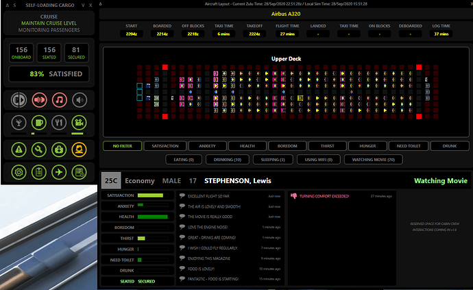The width and height of the screenshot is (473, 290).
Task: Click the selected yellow seat on the map
Action: click(300, 98)
